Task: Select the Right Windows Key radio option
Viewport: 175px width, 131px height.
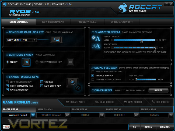Action: (37, 62)
